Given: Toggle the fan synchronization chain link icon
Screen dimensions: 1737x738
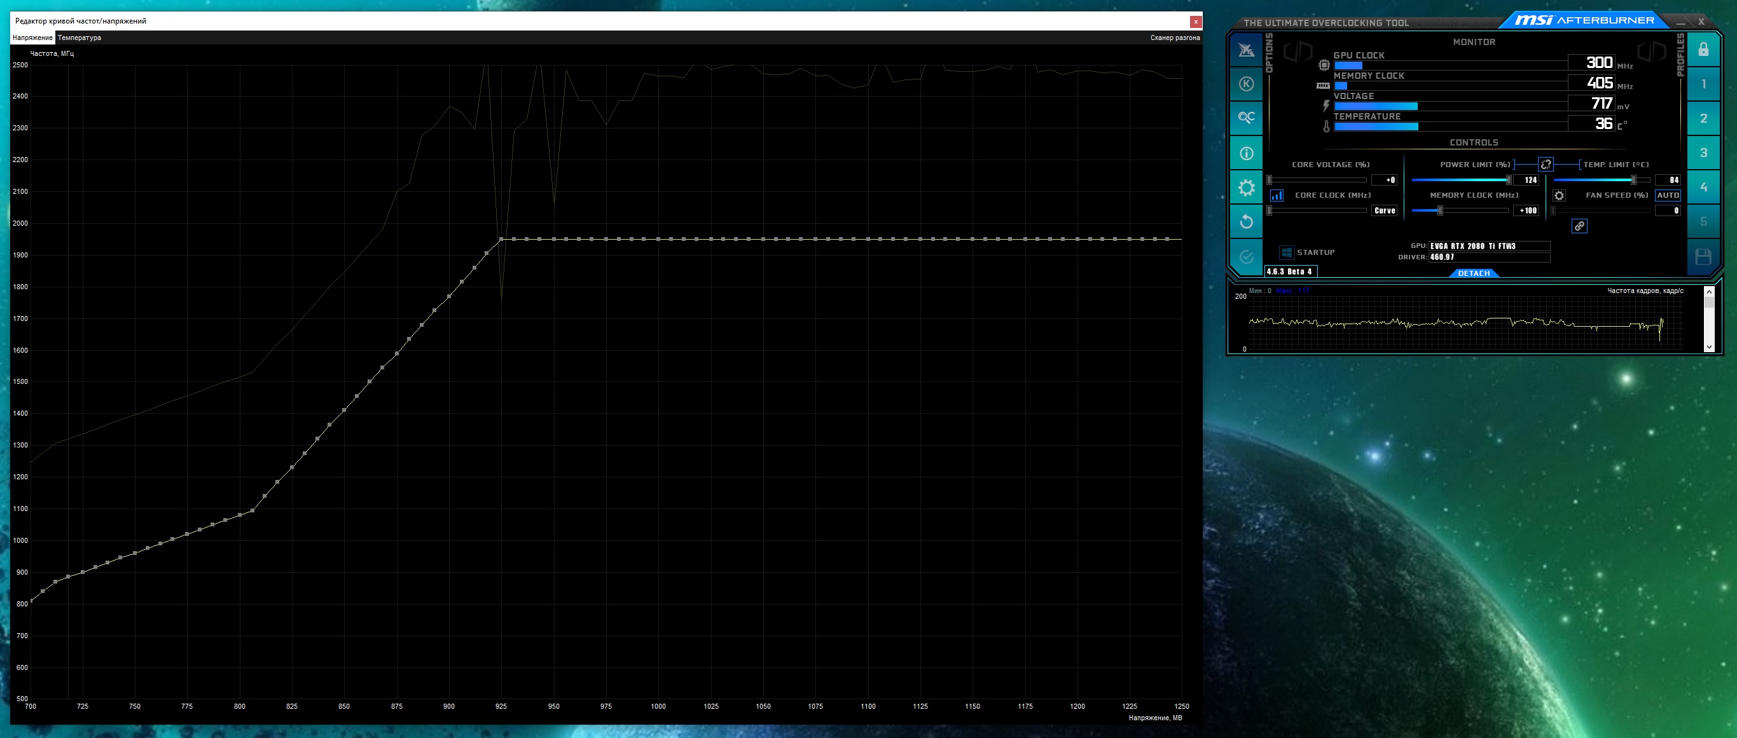Looking at the screenshot, I should click(x=1579, y=226).
